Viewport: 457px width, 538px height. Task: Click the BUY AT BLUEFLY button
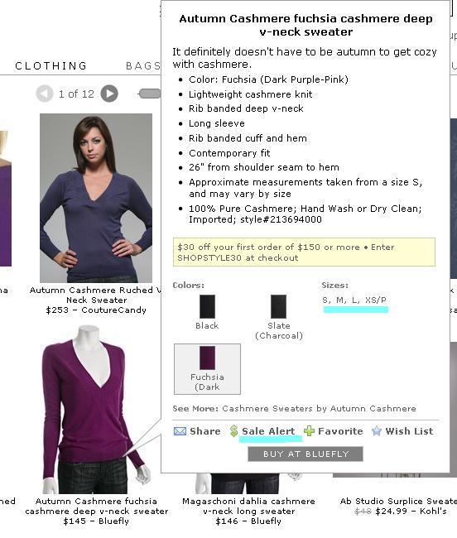tap(305, 454)
